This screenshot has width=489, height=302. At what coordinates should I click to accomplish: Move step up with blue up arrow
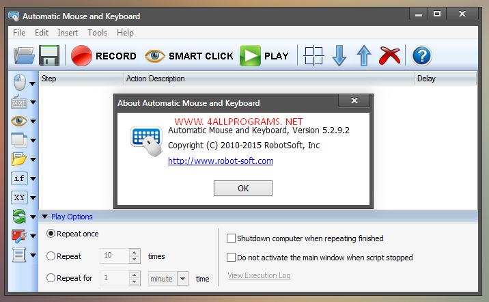[363, 55]
